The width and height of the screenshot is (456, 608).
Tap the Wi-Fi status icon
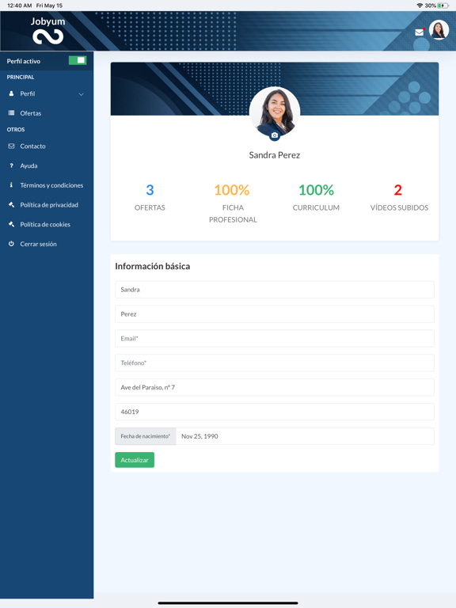420,6
